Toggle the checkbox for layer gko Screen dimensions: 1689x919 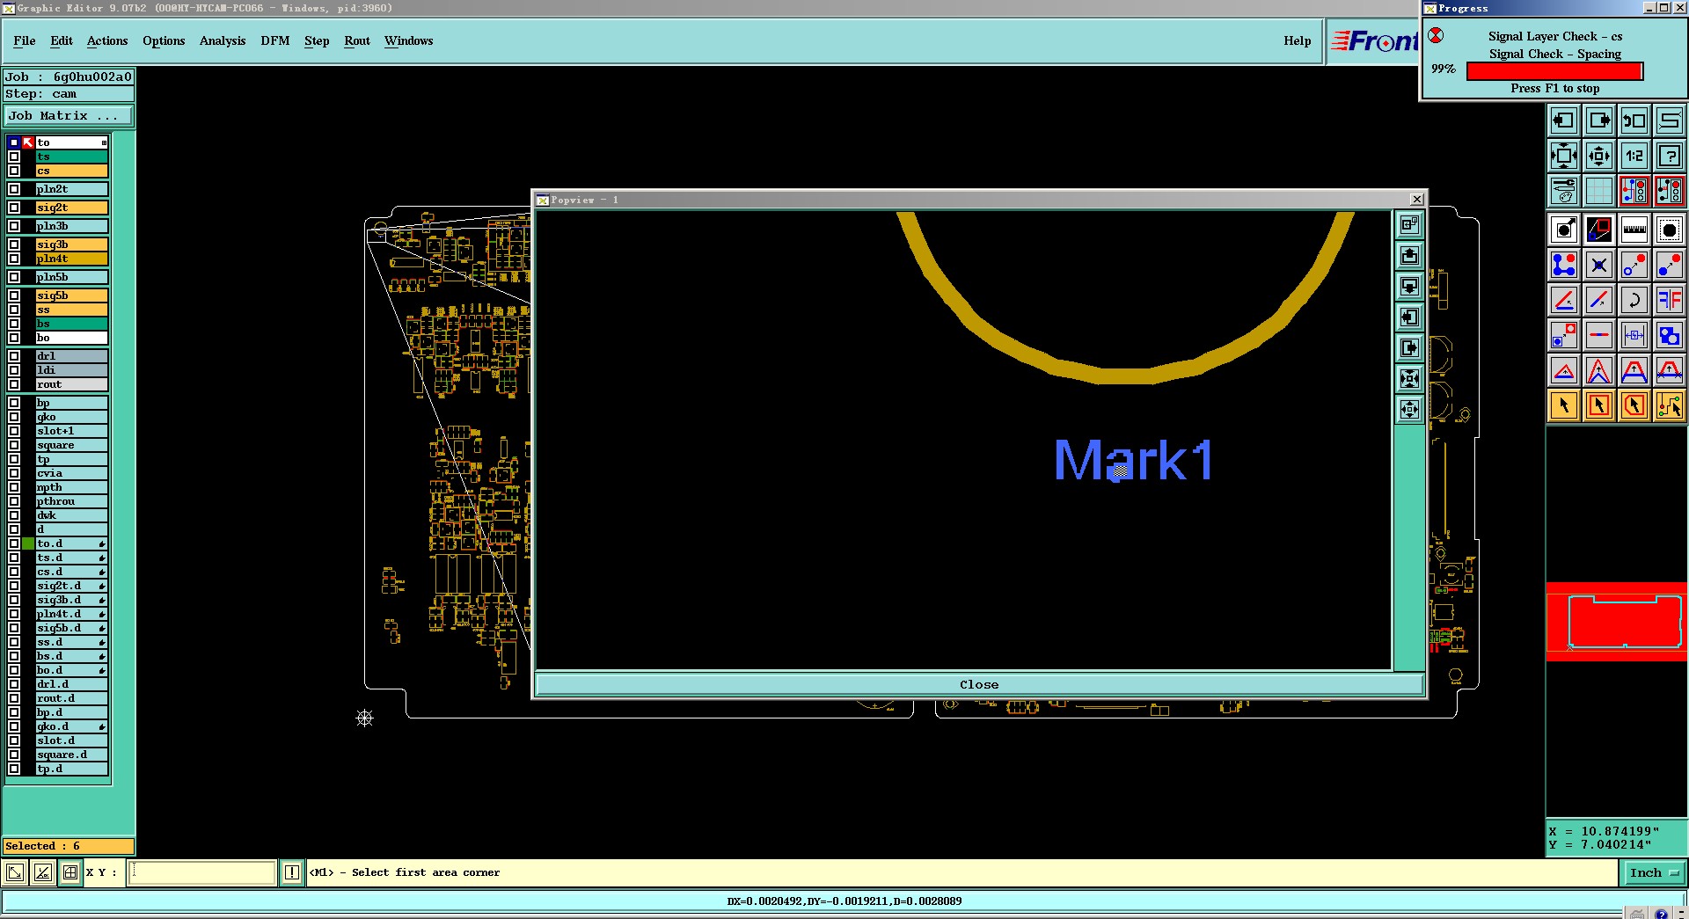click(x=14, y=417)
